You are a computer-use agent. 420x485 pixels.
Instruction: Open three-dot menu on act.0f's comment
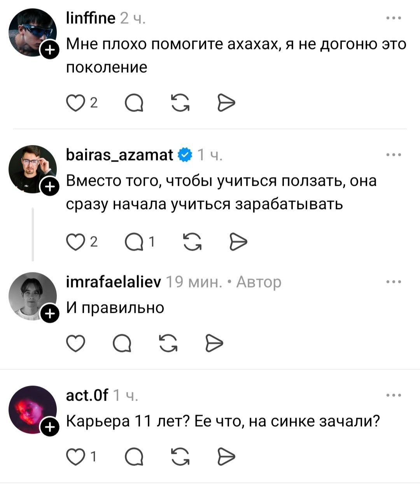[394, 396]
